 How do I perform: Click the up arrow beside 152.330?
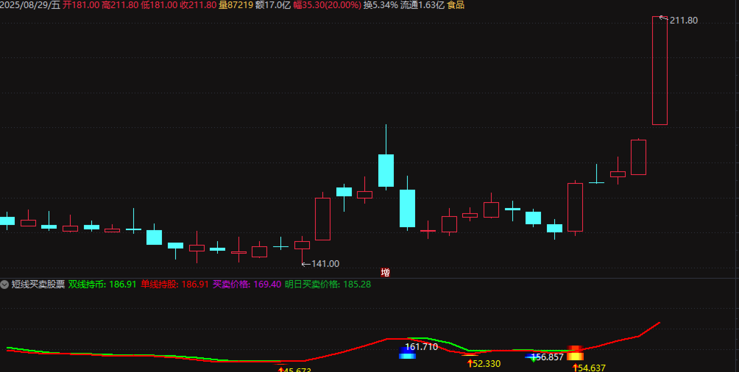point(470,364)
